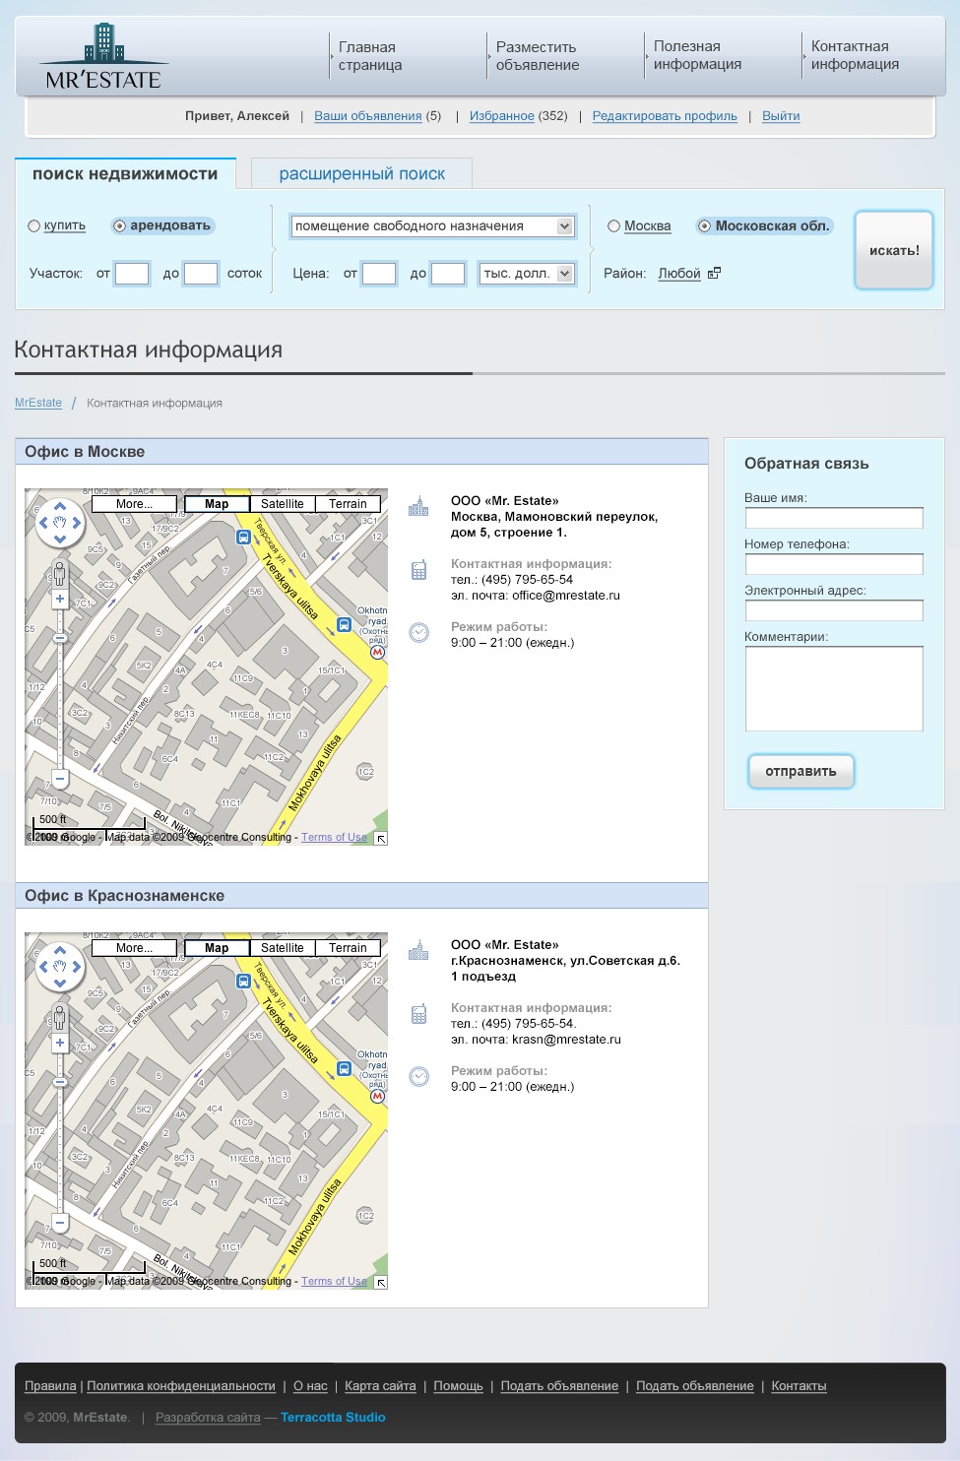Image resolution: width=960 pixels, height=1461 pixels.
Task: Pan down on Krasnoznamensk office map
Action: point(60,983)
